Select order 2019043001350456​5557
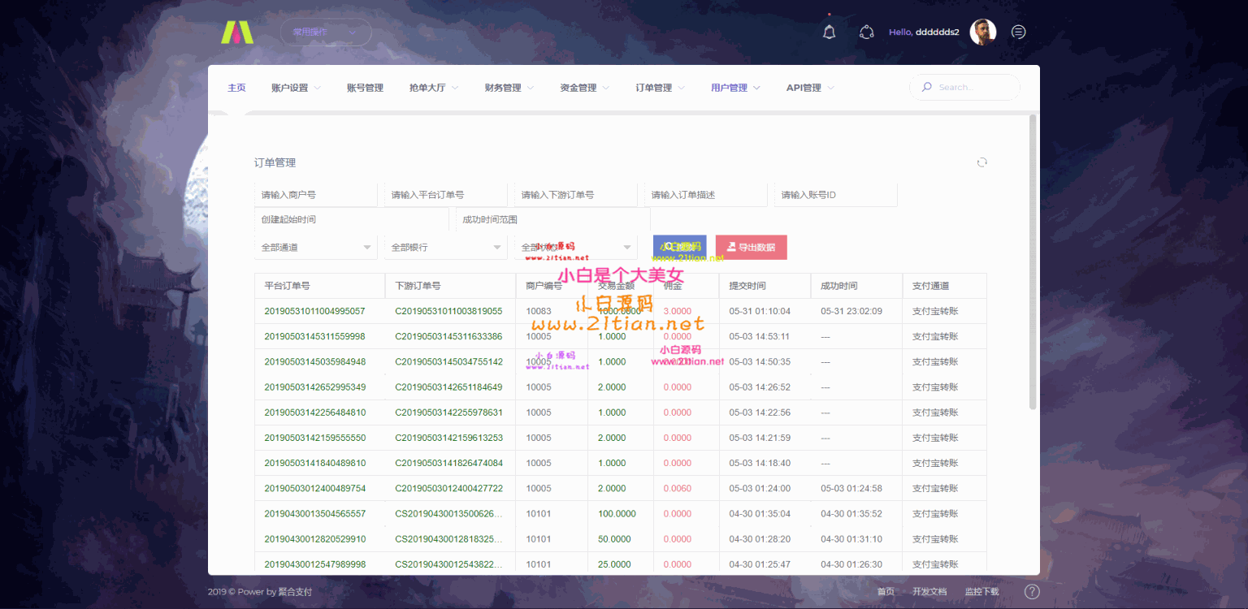1248x609 pixels. click(314, 514)
